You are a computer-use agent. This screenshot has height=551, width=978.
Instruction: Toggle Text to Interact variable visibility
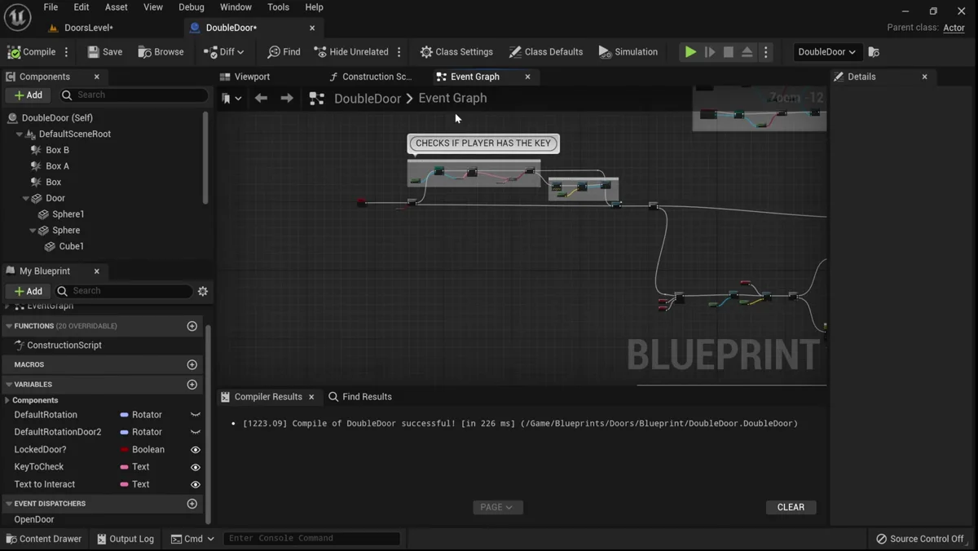(x=196, y=484)
